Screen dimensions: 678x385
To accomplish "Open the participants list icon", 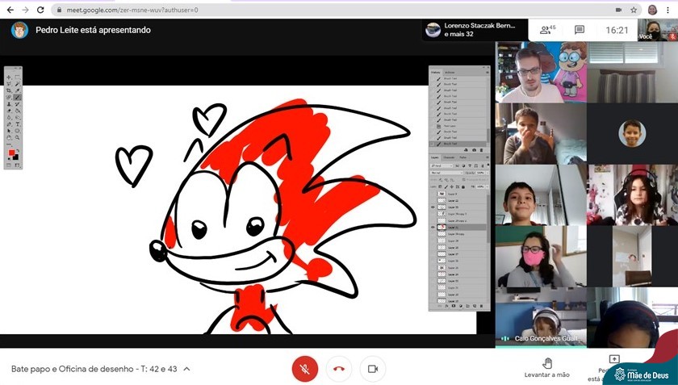I will click(x=547, y=30).
